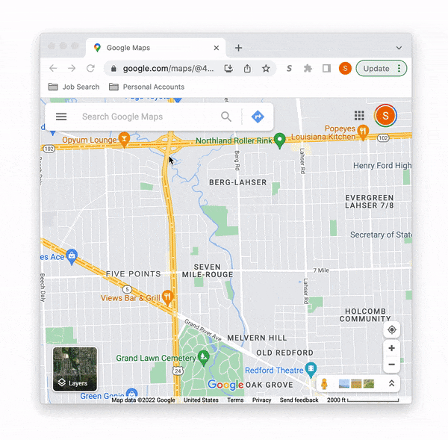Click the United States link
448x440 pixels.
coord(201,400)
